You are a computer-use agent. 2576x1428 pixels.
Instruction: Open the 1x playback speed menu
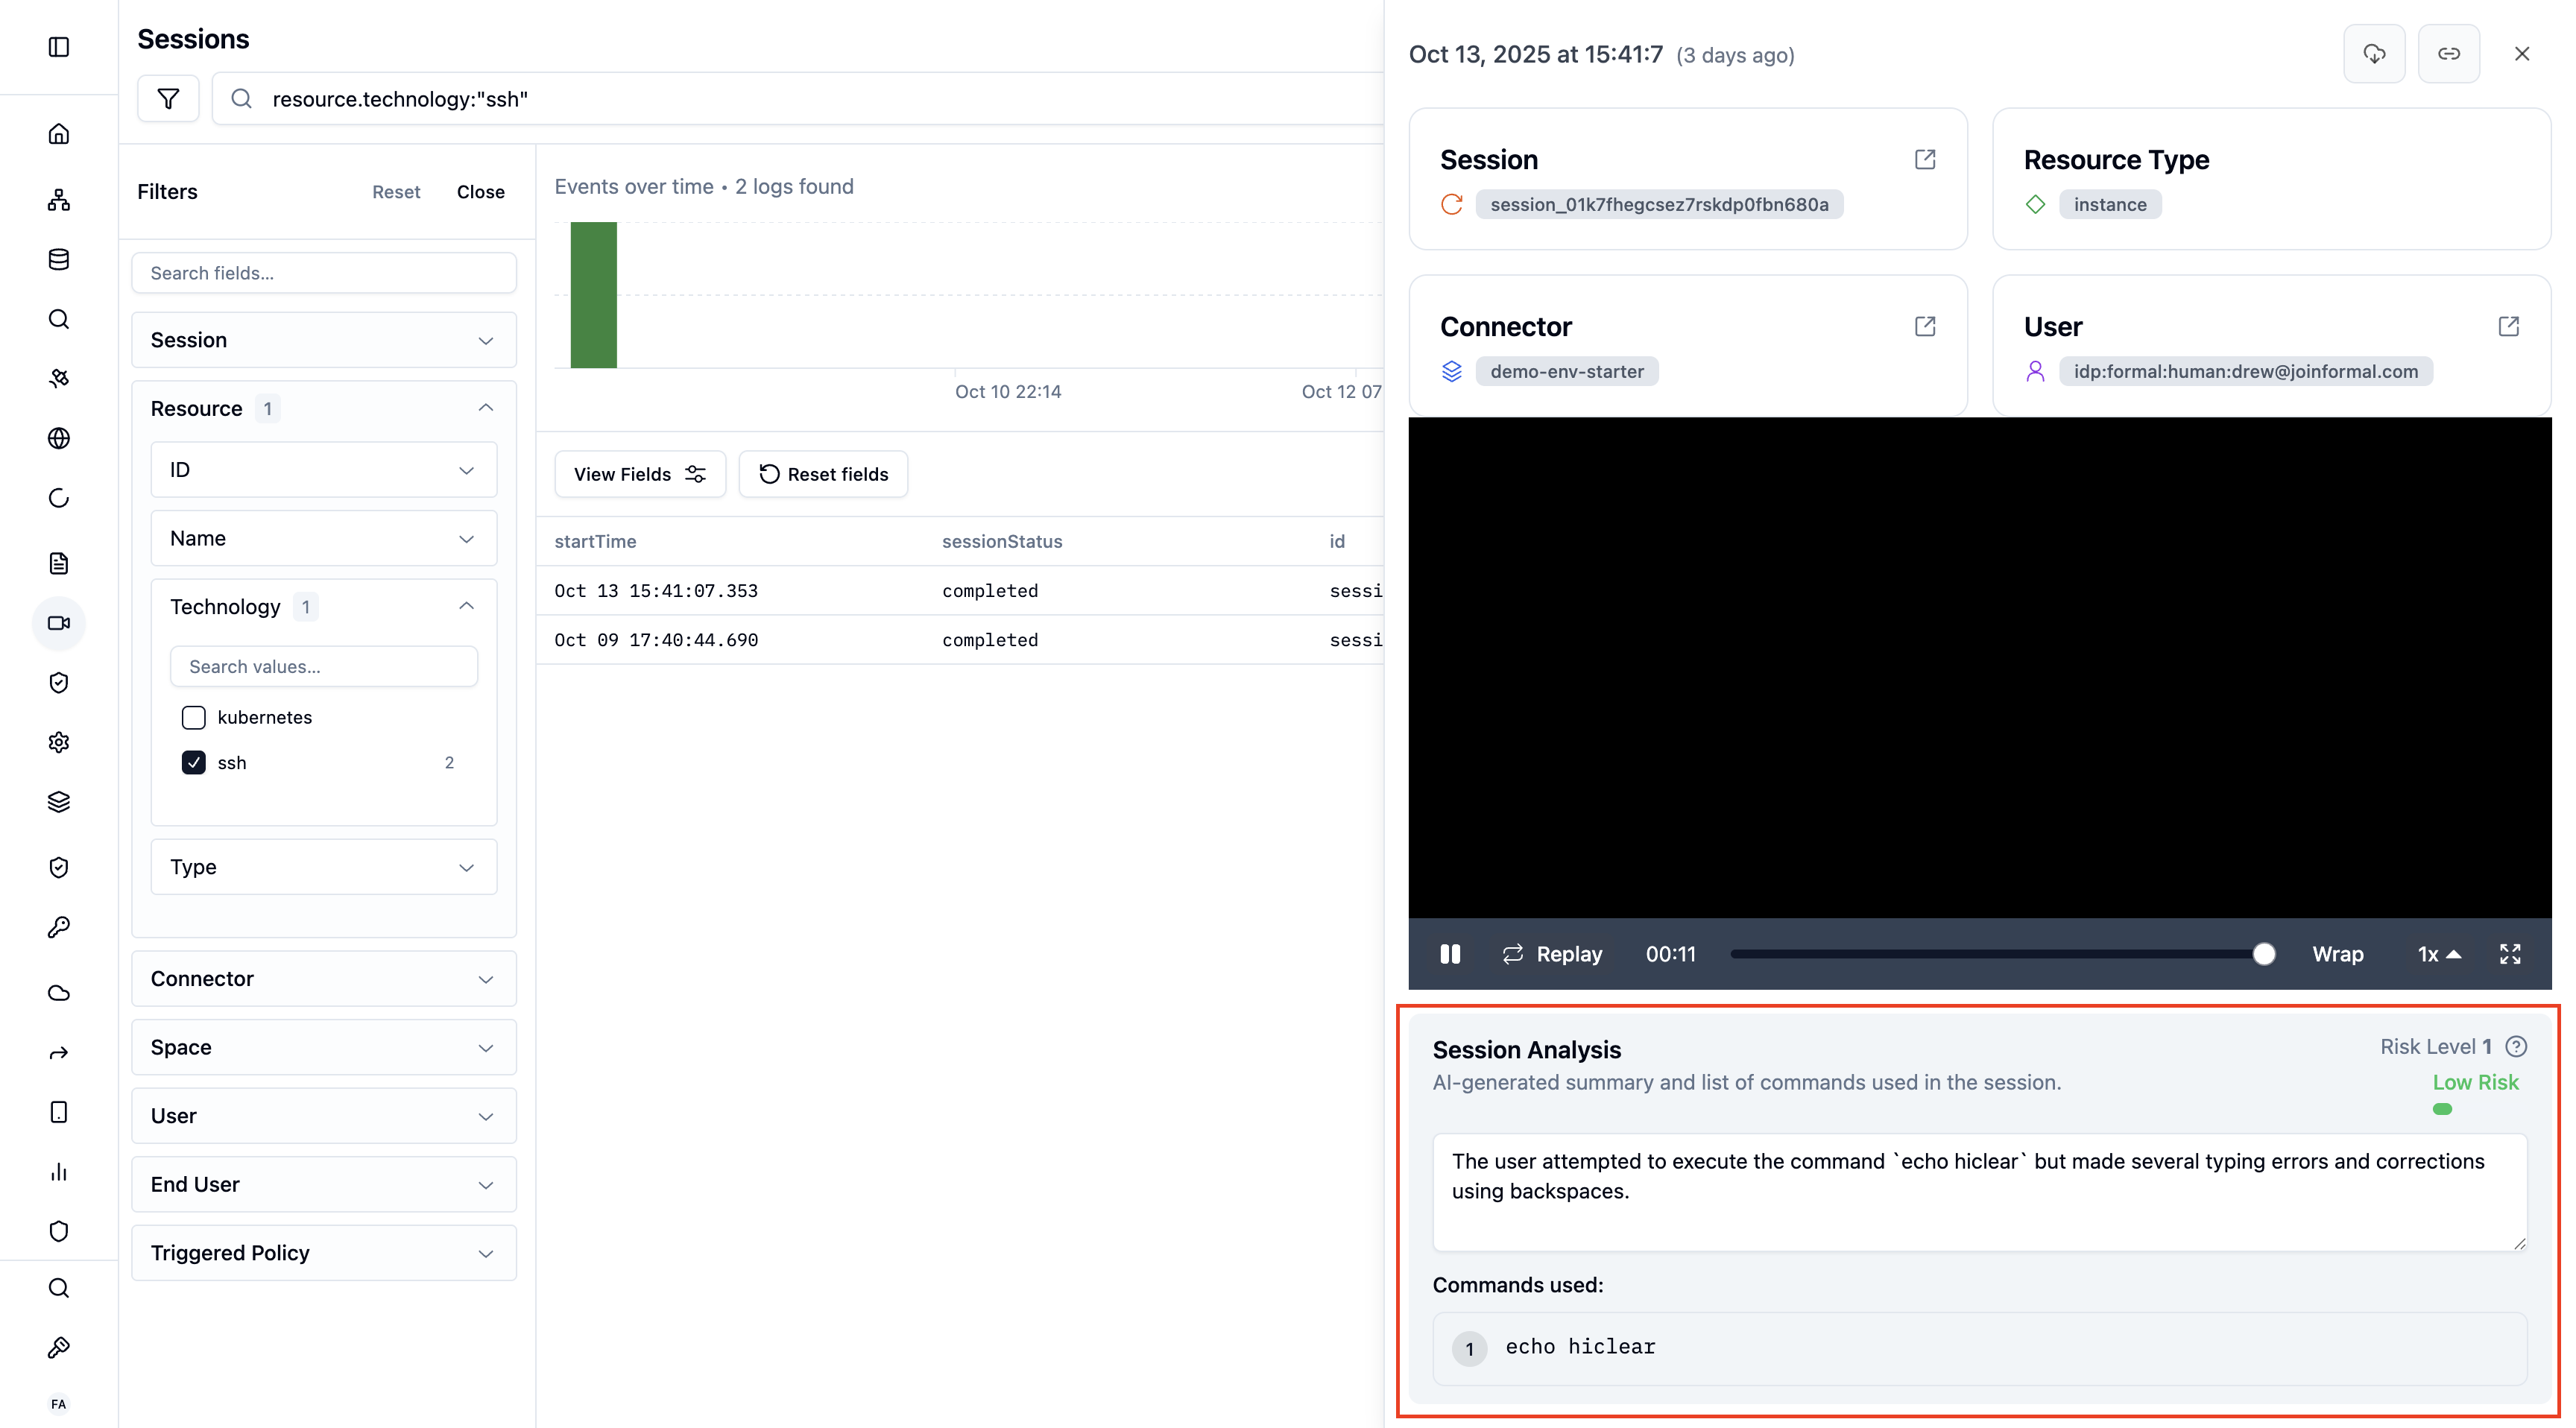[2438, 954]
